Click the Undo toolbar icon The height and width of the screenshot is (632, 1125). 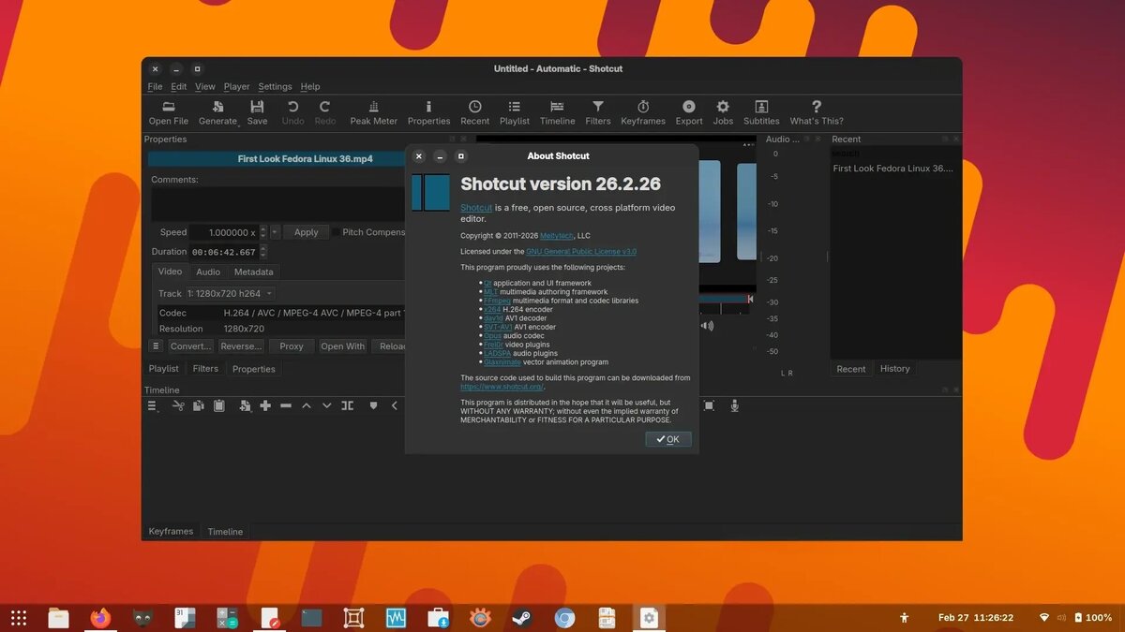pos(292,107)
